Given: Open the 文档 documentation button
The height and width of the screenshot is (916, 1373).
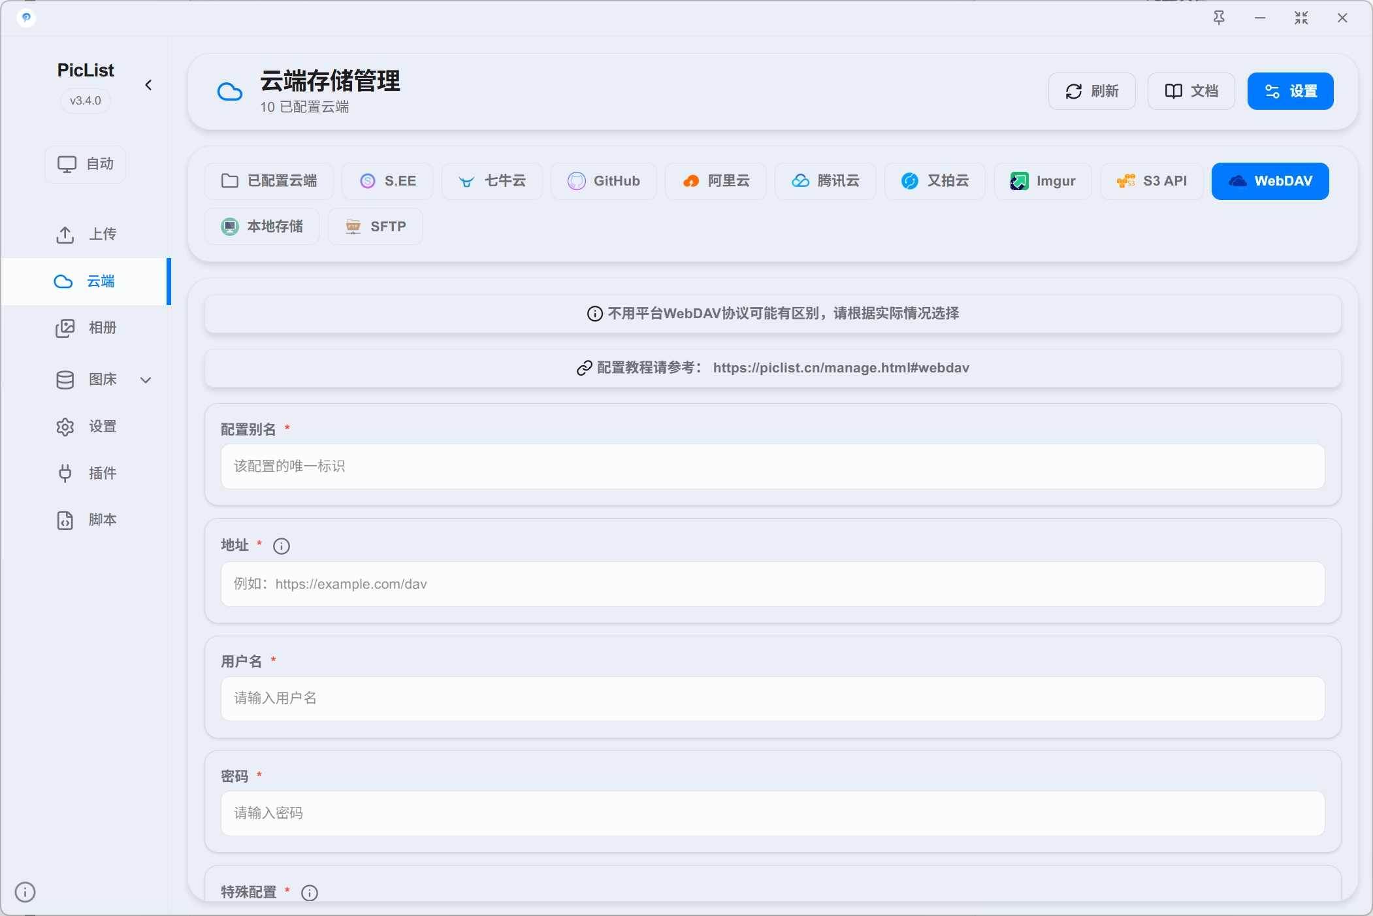Looking at the screenshot, I should pos(1191,91).
